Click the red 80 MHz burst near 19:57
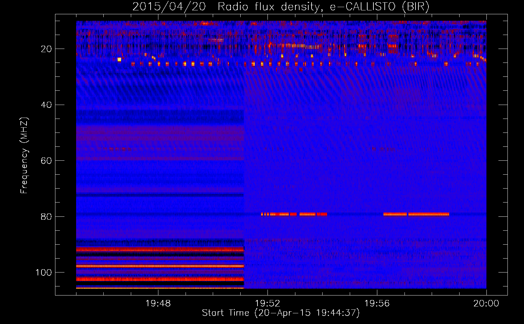The width and height of the screenshot is (524, 324). click(416, 214)
